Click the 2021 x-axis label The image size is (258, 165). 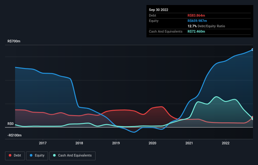[x=189, y=143]
